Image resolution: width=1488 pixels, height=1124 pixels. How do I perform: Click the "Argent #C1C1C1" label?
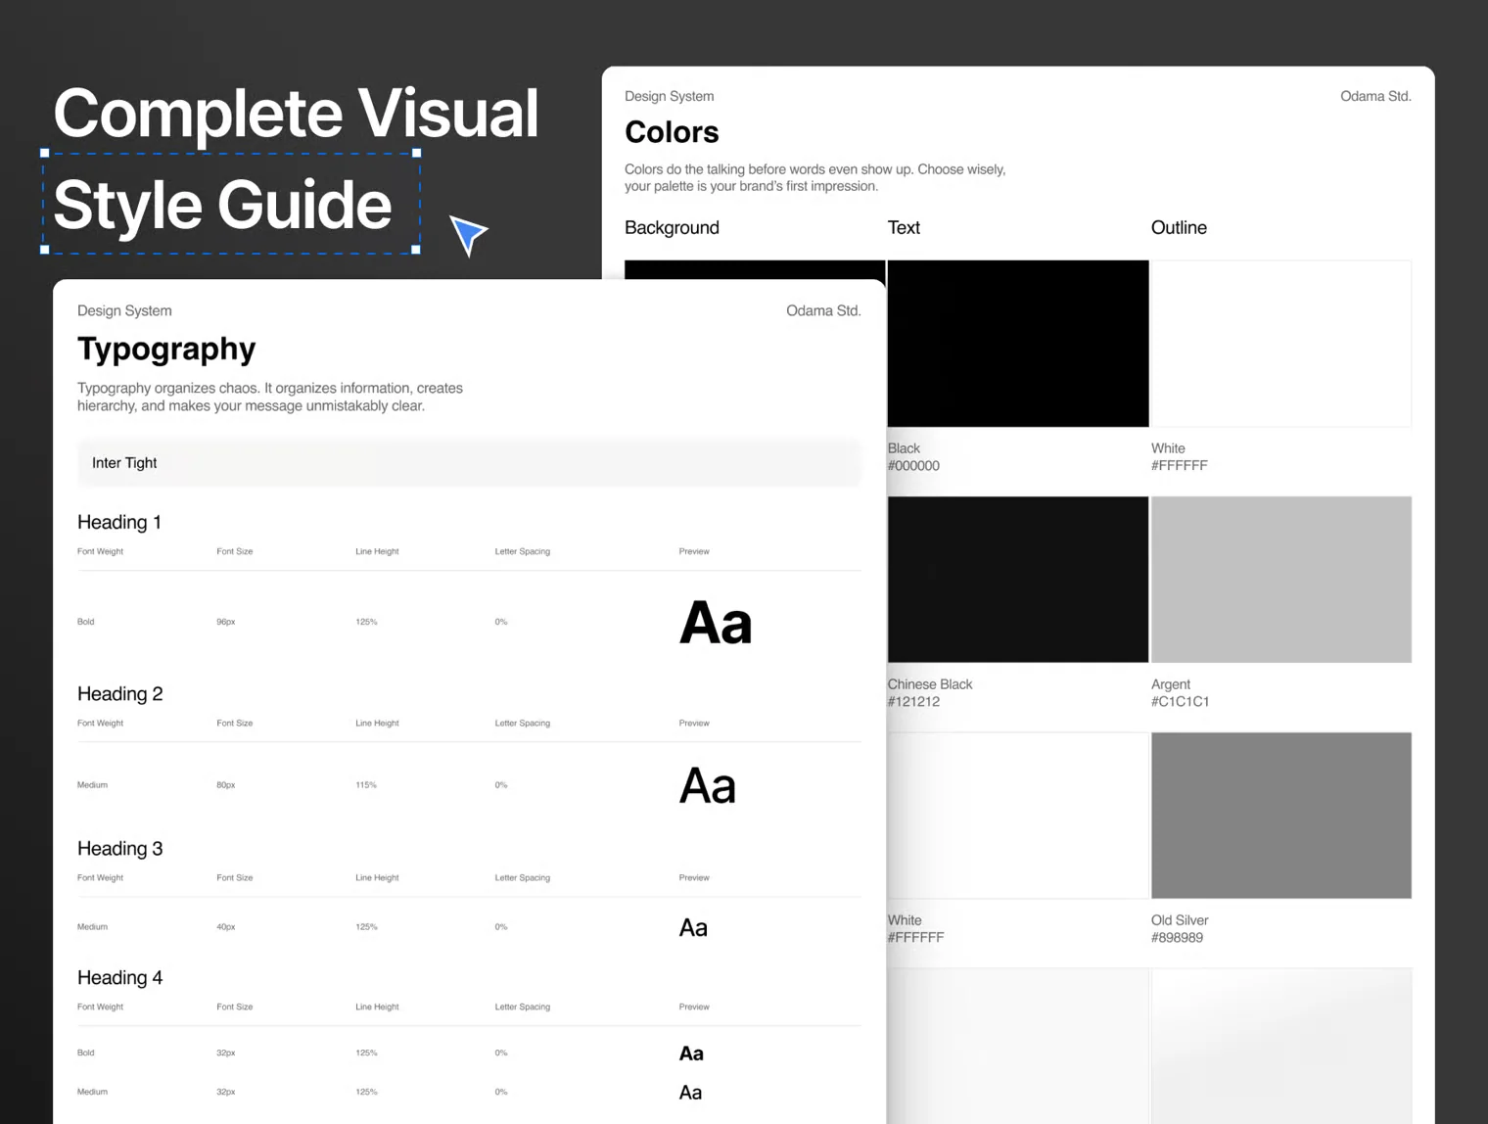[1180, 693]
